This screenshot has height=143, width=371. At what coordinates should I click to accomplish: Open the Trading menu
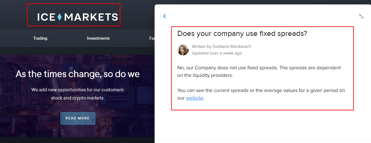point(40,38)
